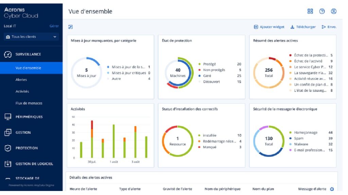The image size is (348, 195).
Task: Click the Gérer link next to Local IT
Action: coord(54,26)
